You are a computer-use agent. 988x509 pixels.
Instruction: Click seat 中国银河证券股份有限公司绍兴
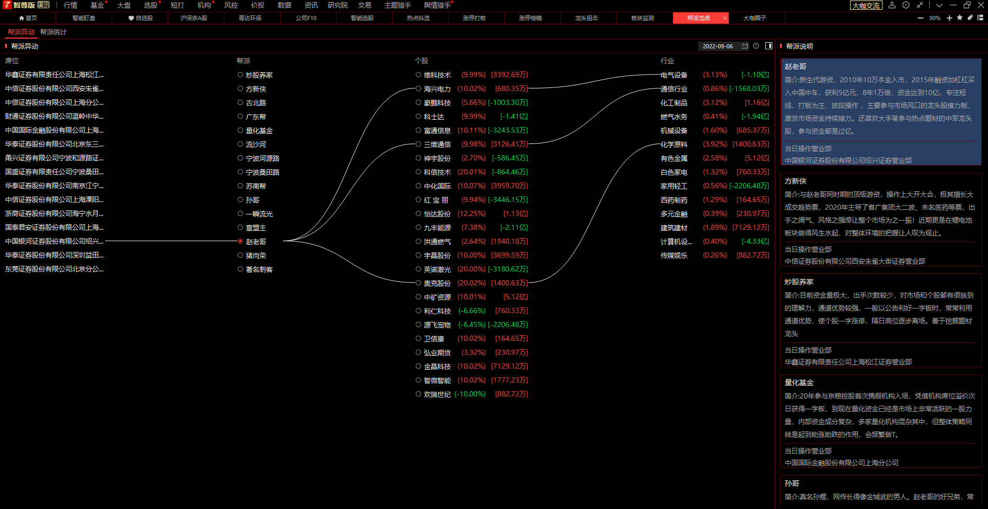coord(54,241)
